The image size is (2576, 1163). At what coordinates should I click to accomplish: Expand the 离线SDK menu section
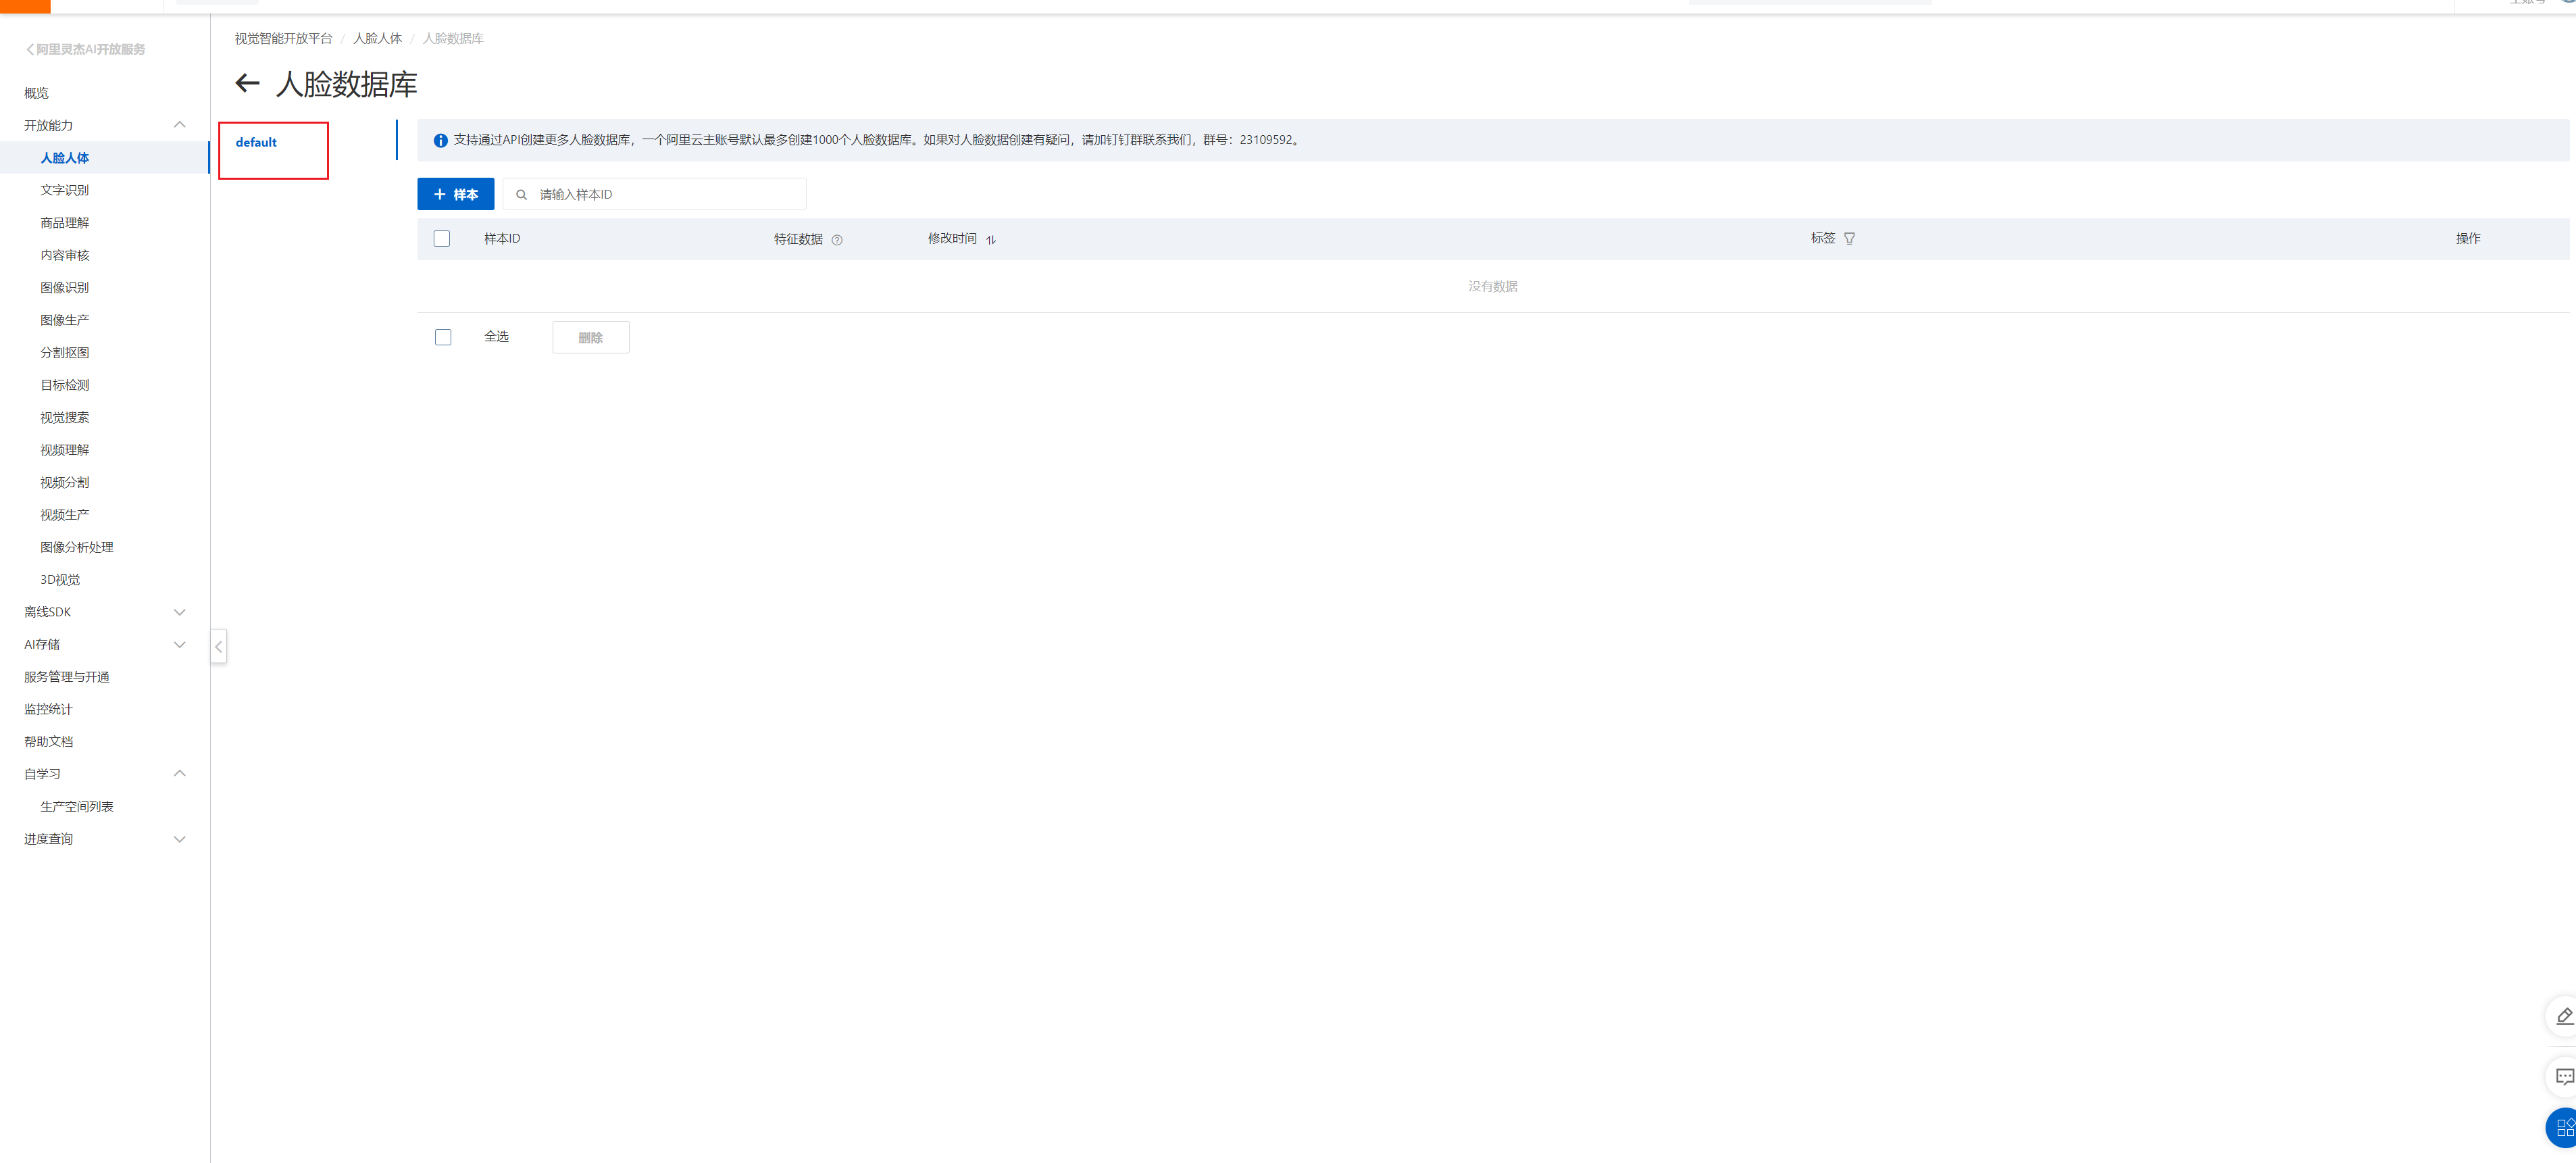[180, 612]
